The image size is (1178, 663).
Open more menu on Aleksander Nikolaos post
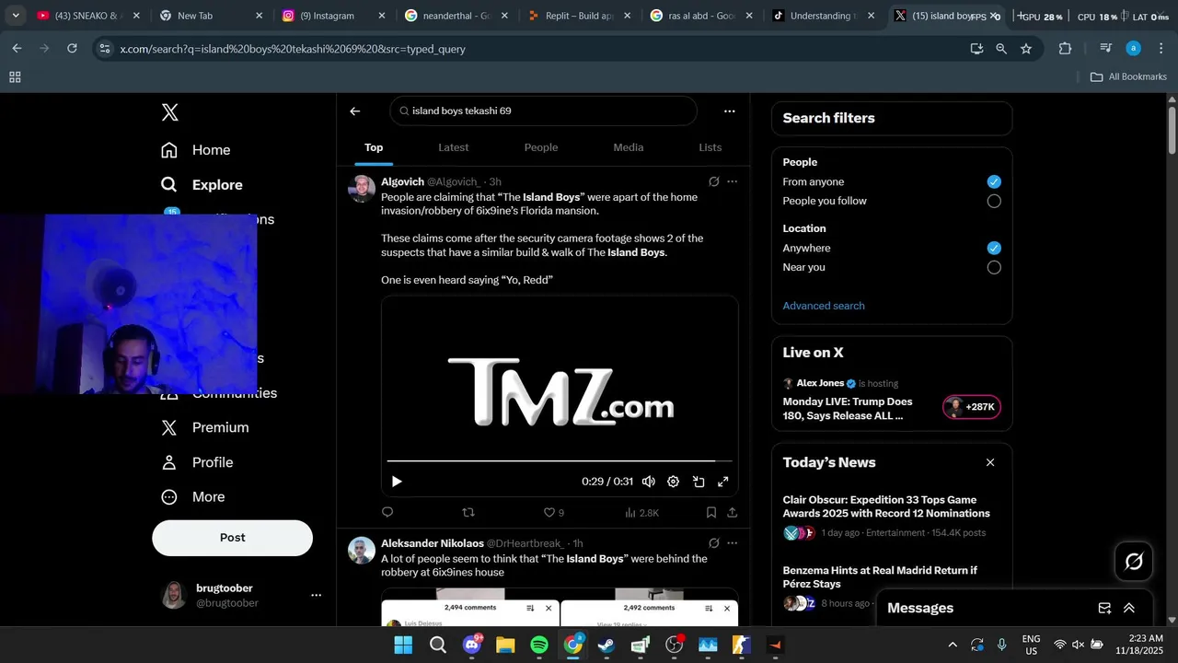click(733, 543)
